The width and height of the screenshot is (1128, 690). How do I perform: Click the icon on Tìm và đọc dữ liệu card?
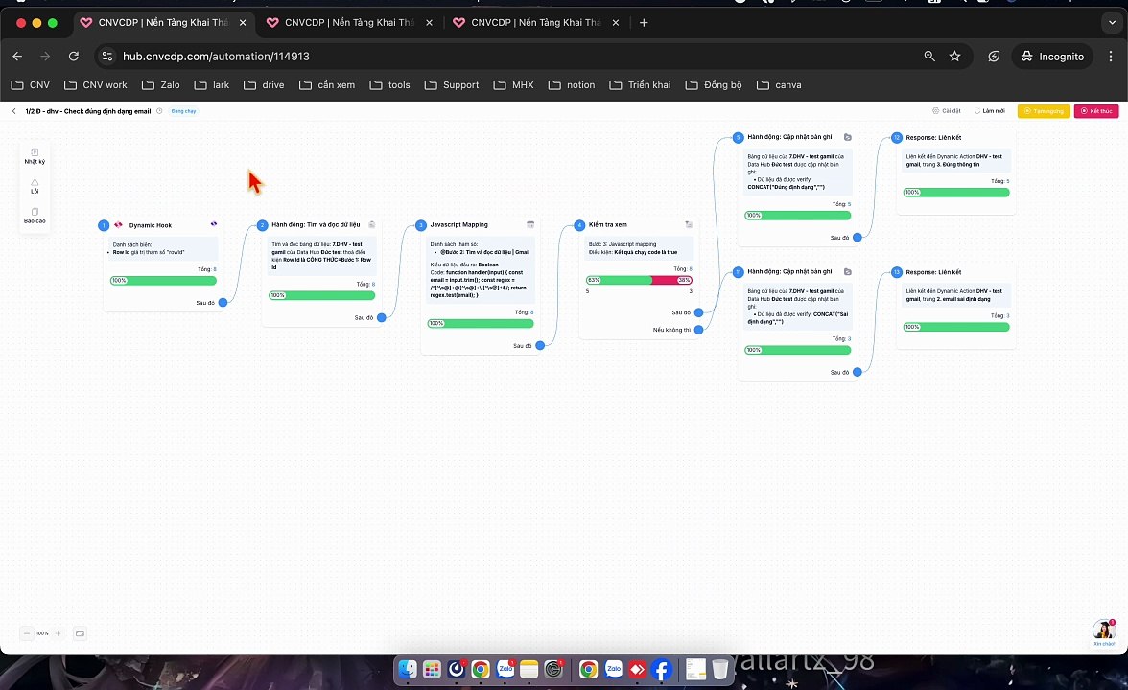[372, 225]
